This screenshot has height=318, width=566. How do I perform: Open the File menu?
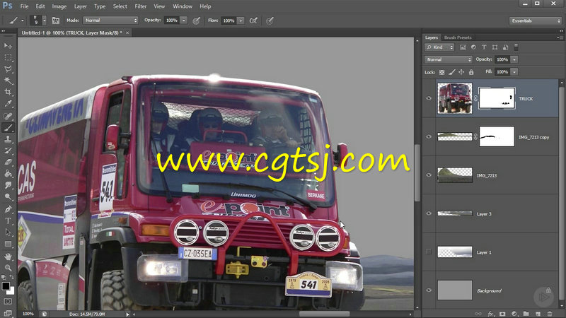[x=24, y=6]
